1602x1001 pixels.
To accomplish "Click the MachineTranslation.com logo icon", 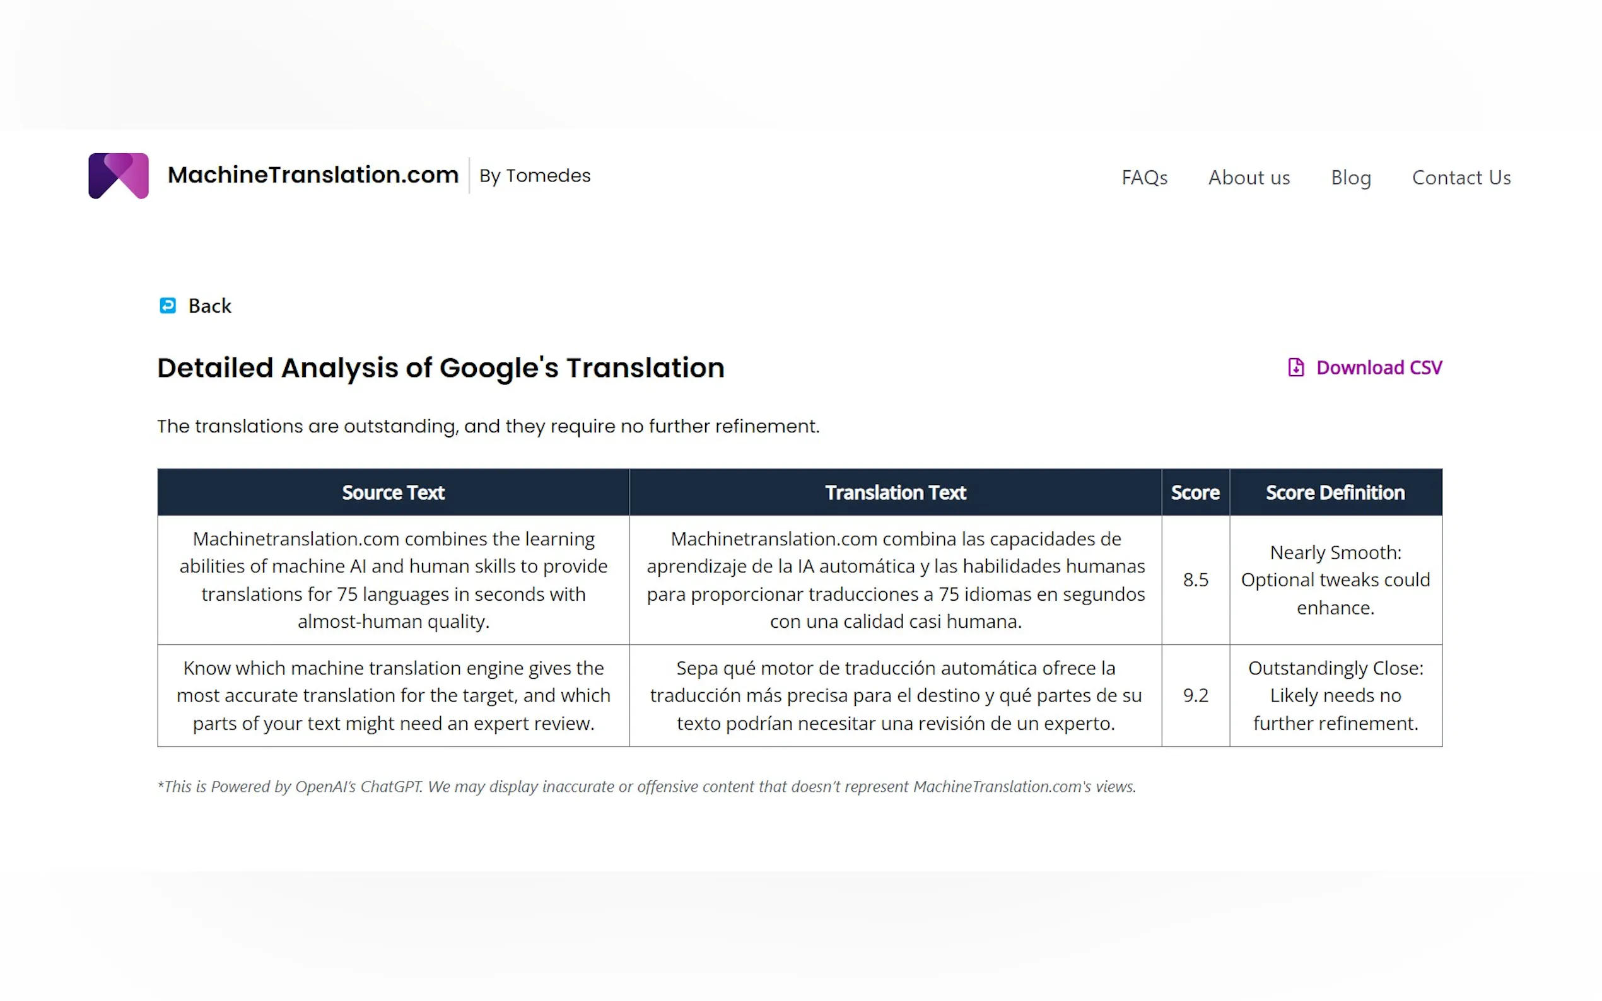I will pos(119,176).
